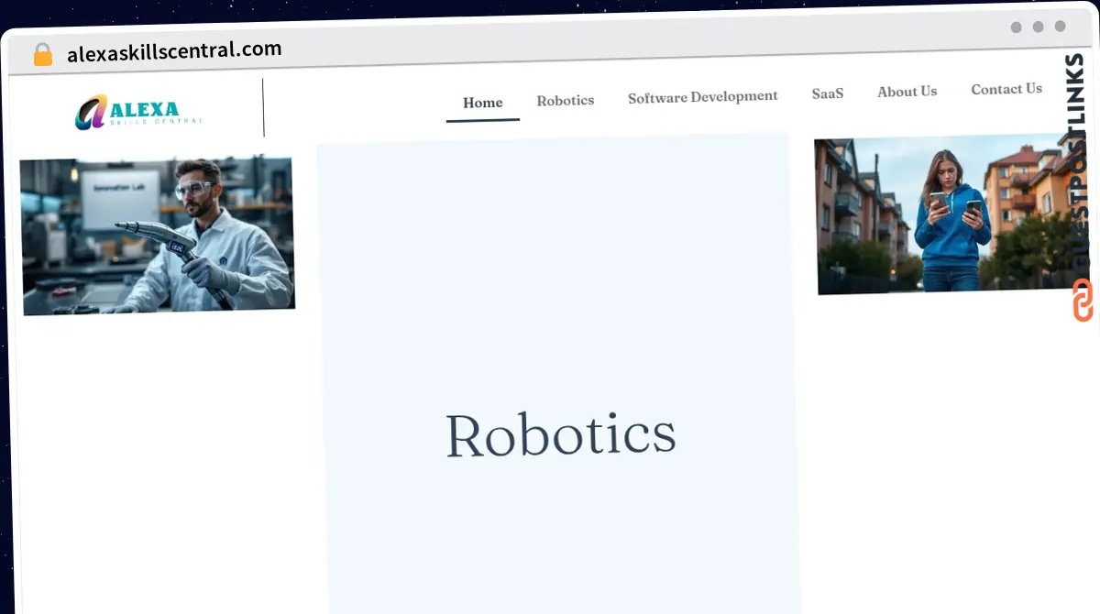Click the alexaskillscentral.com address text
Screen dimensions: 1100x614
pyautogui.click(x=174, y=51)
